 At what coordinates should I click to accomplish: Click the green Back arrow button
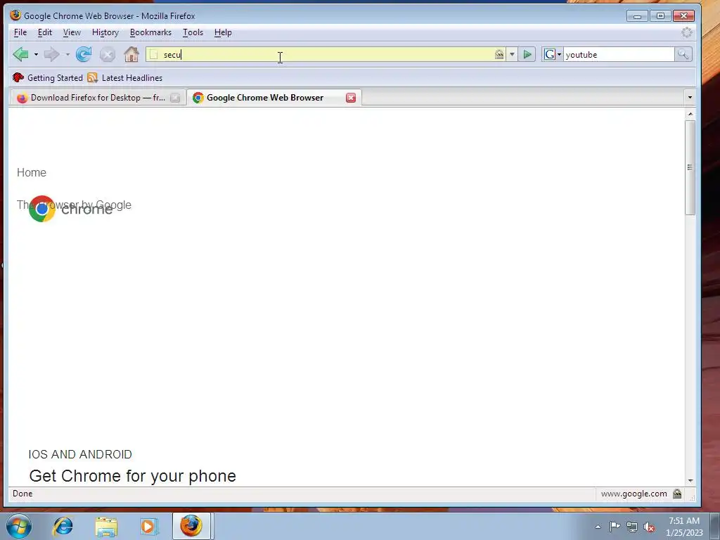[20, 55]
